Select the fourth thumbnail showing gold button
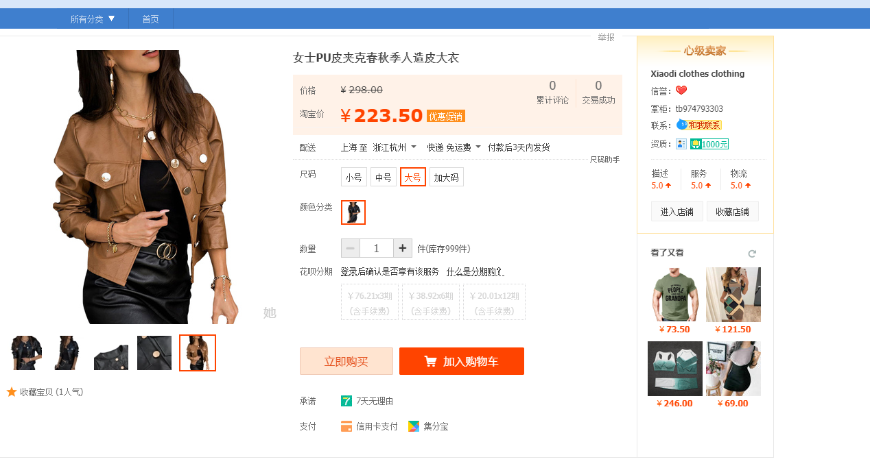Image resolution: width=870 pixels, height=466 pixels. tap(154, 353)
